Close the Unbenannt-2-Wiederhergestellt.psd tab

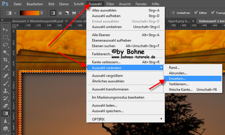pyautogui.click(x=66, y=21)
